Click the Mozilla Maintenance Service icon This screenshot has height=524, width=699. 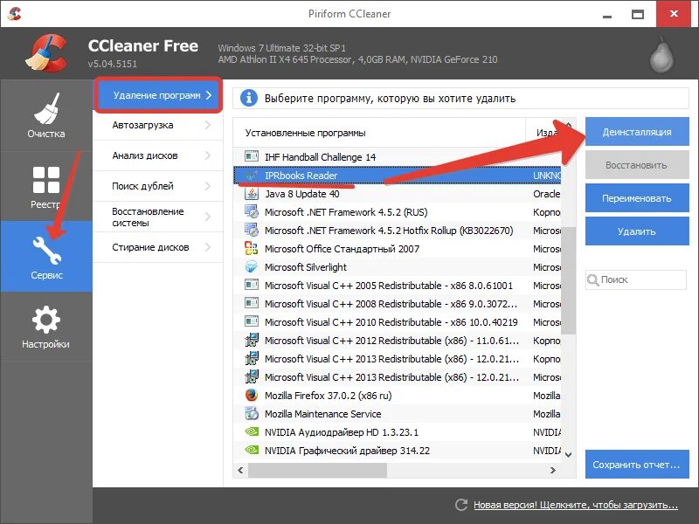click(x=252, y=413)
